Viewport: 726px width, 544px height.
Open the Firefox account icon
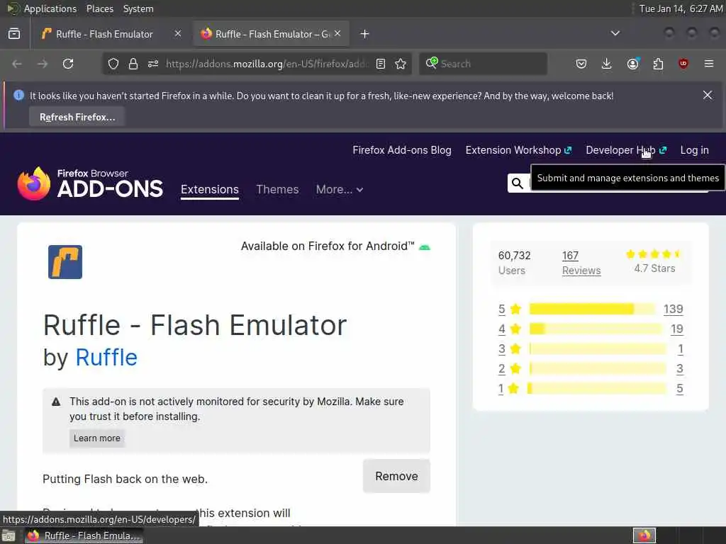[632, 64]
